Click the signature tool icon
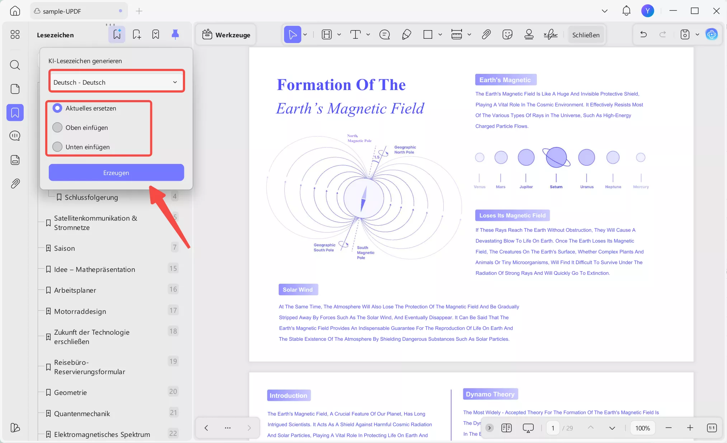This screenshot has height=443, width=727. [x=550, y=35]
